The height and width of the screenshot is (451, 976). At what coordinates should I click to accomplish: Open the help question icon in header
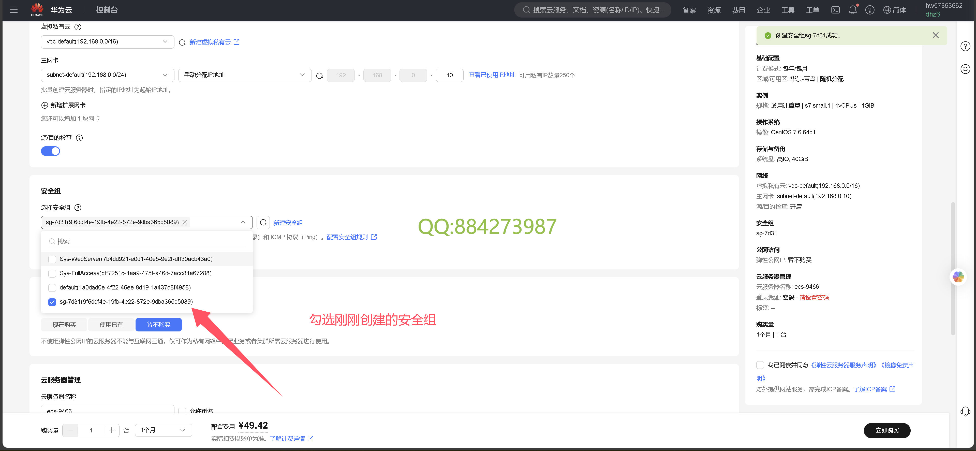click(870, 10)
